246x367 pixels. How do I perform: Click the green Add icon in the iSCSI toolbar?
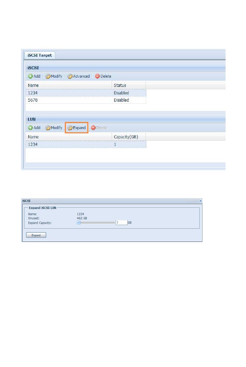(x=30, y=76)
